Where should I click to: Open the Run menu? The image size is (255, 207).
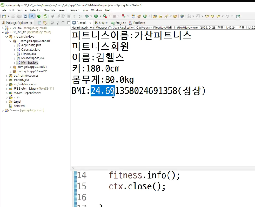point(85,10)
